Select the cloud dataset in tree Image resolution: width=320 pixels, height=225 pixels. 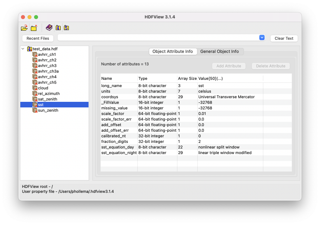(43, 88)
